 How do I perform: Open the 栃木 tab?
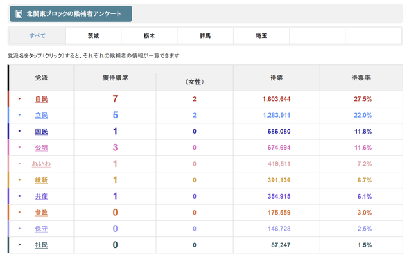point(149,36)
